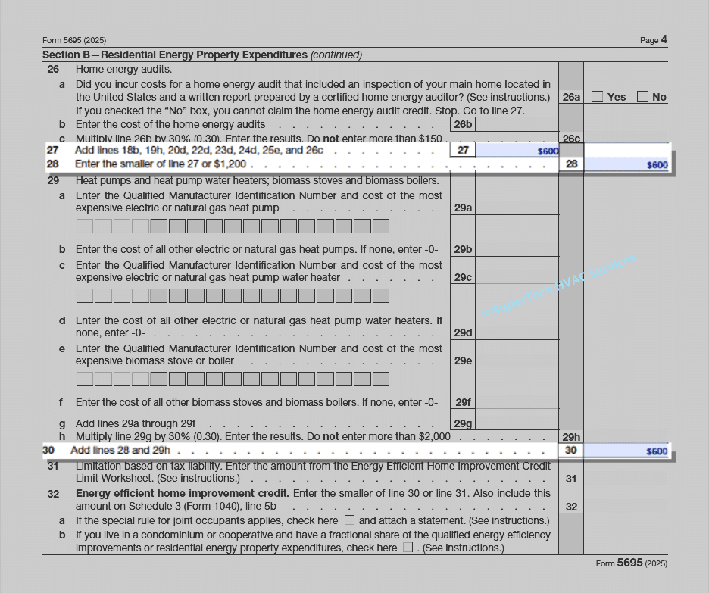Click the line 26b home energy audit cost field
This screenshot has height=593, width=709.
pos(517,124)
